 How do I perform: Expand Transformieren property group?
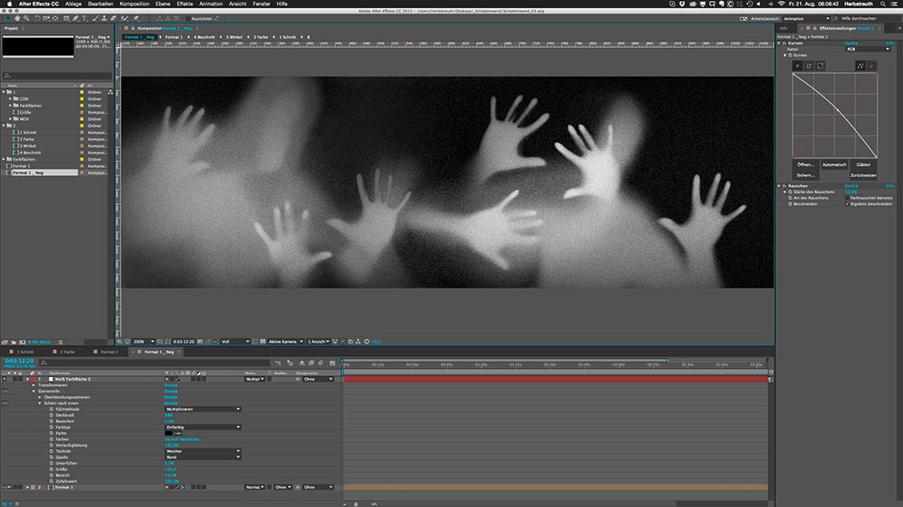pyautogui.click(x=34, y=385)
